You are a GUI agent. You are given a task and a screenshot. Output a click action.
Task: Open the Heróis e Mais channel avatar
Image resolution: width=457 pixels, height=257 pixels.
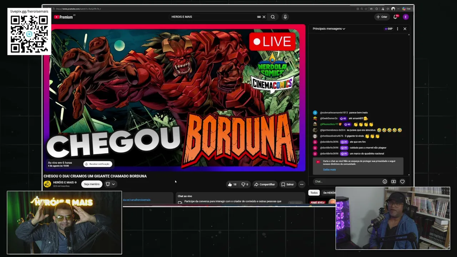click(x=47, y=184)
